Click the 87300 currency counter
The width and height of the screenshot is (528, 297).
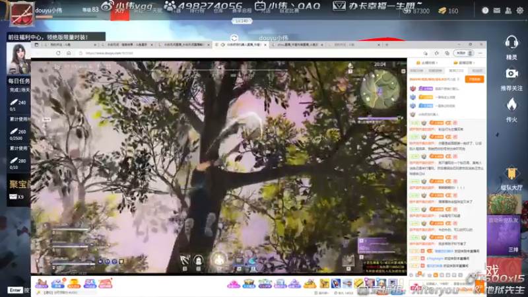click(416, 11)
